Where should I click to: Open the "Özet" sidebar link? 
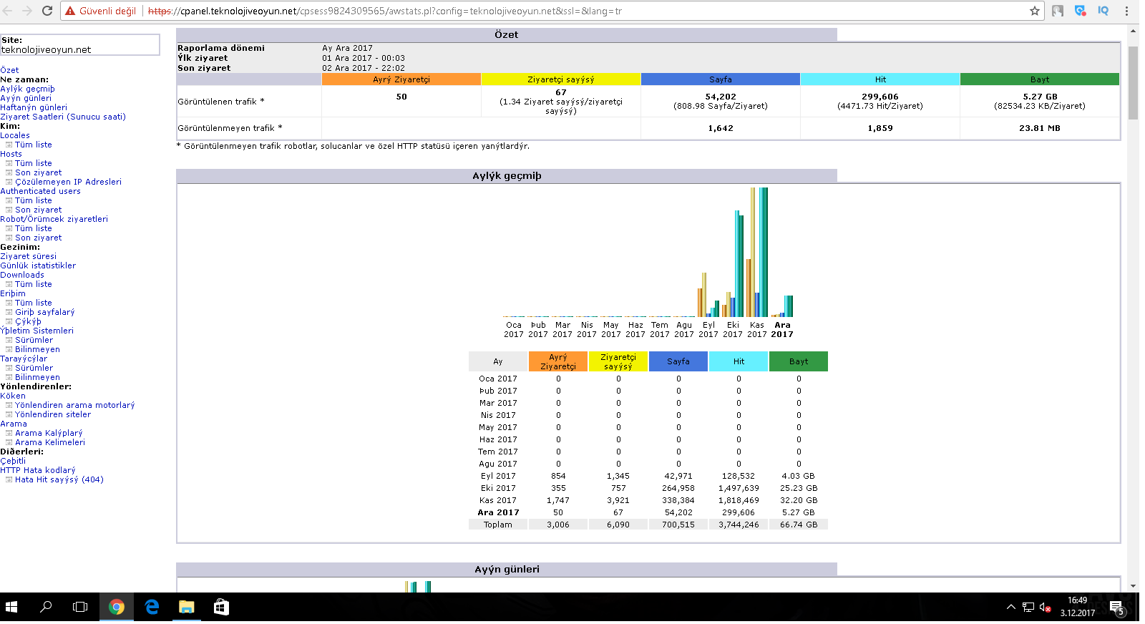[x=9, y=70]
